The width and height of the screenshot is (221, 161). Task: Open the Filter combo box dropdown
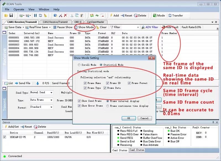coord(138,27)
